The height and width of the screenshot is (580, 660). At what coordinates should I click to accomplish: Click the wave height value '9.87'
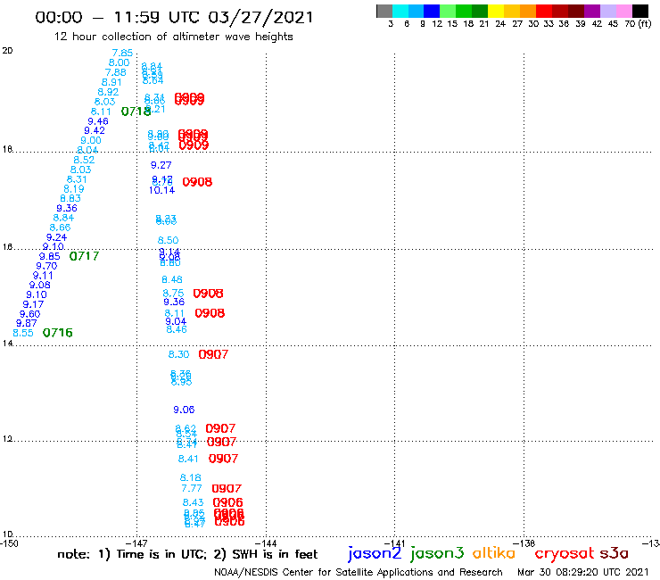pyautogui.click(x=26, y=323)
